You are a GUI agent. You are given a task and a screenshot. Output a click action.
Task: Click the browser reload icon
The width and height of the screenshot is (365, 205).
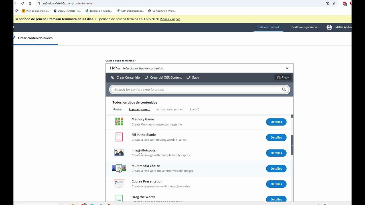[23, 3]
